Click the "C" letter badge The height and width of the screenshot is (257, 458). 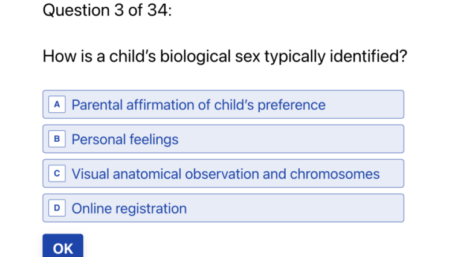click(57, 174)
